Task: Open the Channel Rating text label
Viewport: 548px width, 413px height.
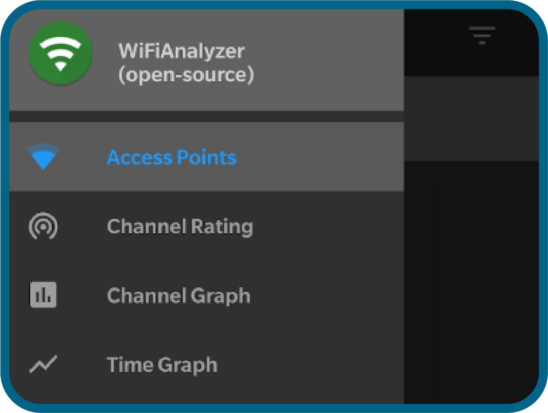Action: [180, 227]
